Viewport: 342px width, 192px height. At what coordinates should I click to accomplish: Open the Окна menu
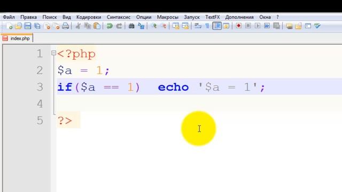pos(265,17)
